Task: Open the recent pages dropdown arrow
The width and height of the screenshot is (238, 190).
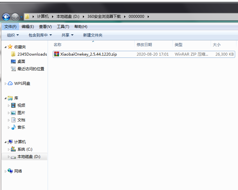Action: click(x=21, y=17)
